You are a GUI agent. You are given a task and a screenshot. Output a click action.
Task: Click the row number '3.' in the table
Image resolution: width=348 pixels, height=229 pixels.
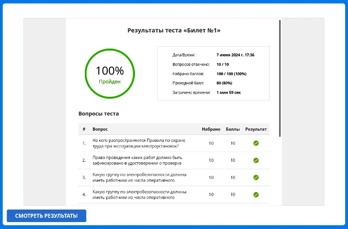(84, 178)
